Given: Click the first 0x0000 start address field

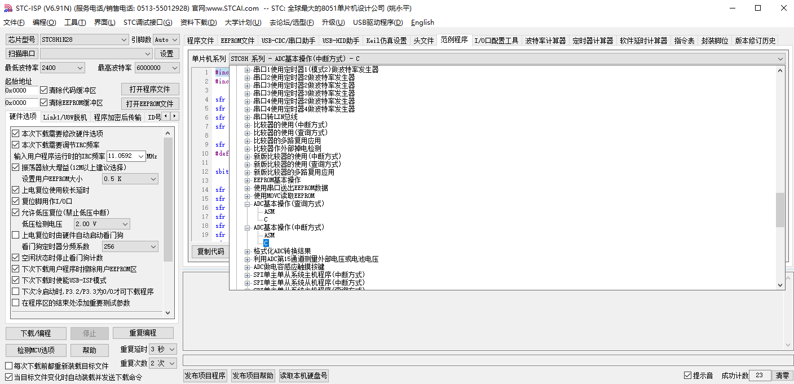Looking at the screenshot, I should click(x=21, y=90).
